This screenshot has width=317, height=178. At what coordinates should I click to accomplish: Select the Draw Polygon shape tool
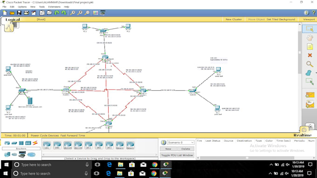[309, 73]
